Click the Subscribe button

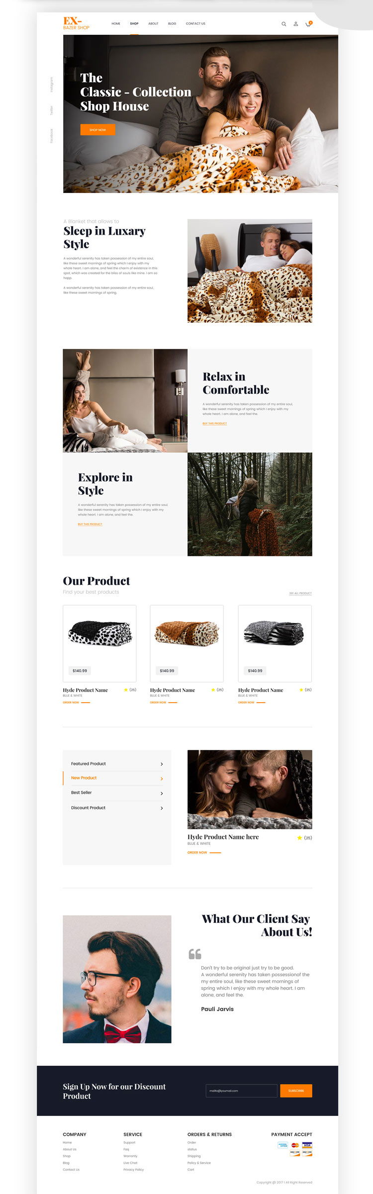[296, 1091]
